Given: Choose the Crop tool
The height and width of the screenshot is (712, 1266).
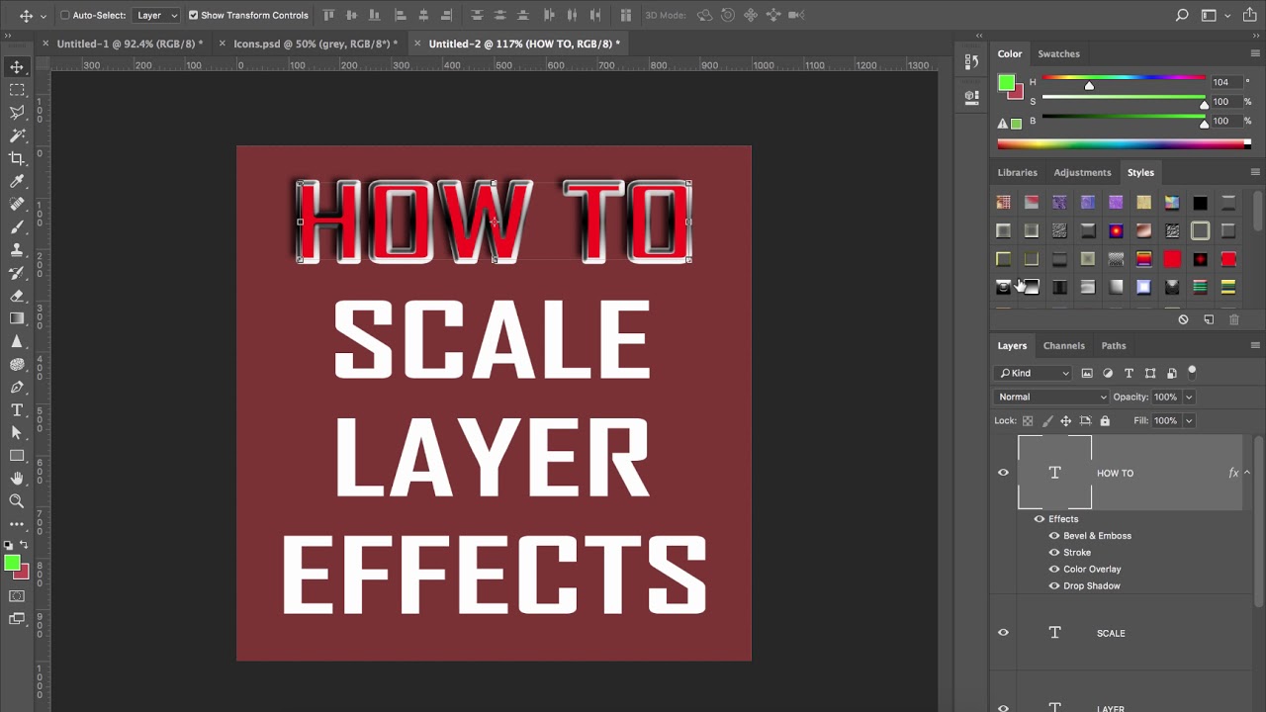Looking at the screenshot, I should point(17,158).
